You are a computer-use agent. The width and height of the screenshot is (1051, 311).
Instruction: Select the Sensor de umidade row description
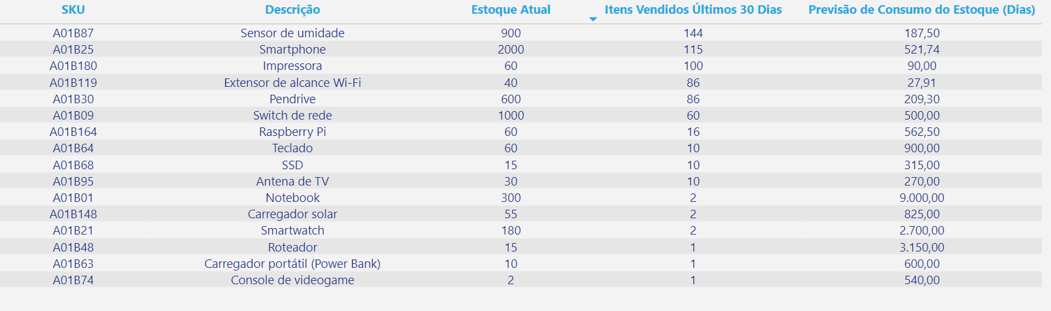(x=292, y=33)
